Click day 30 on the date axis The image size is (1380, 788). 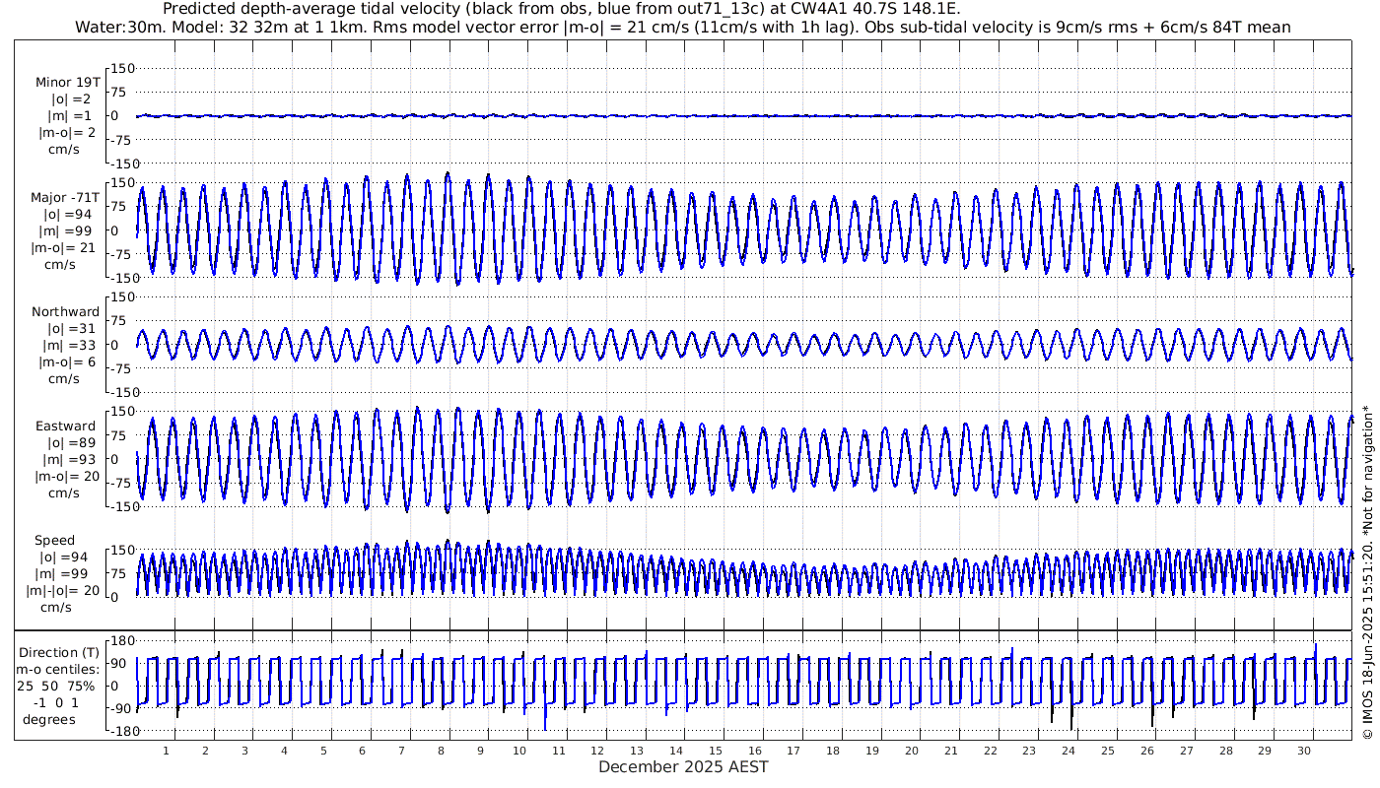(x=1304, y=752)
